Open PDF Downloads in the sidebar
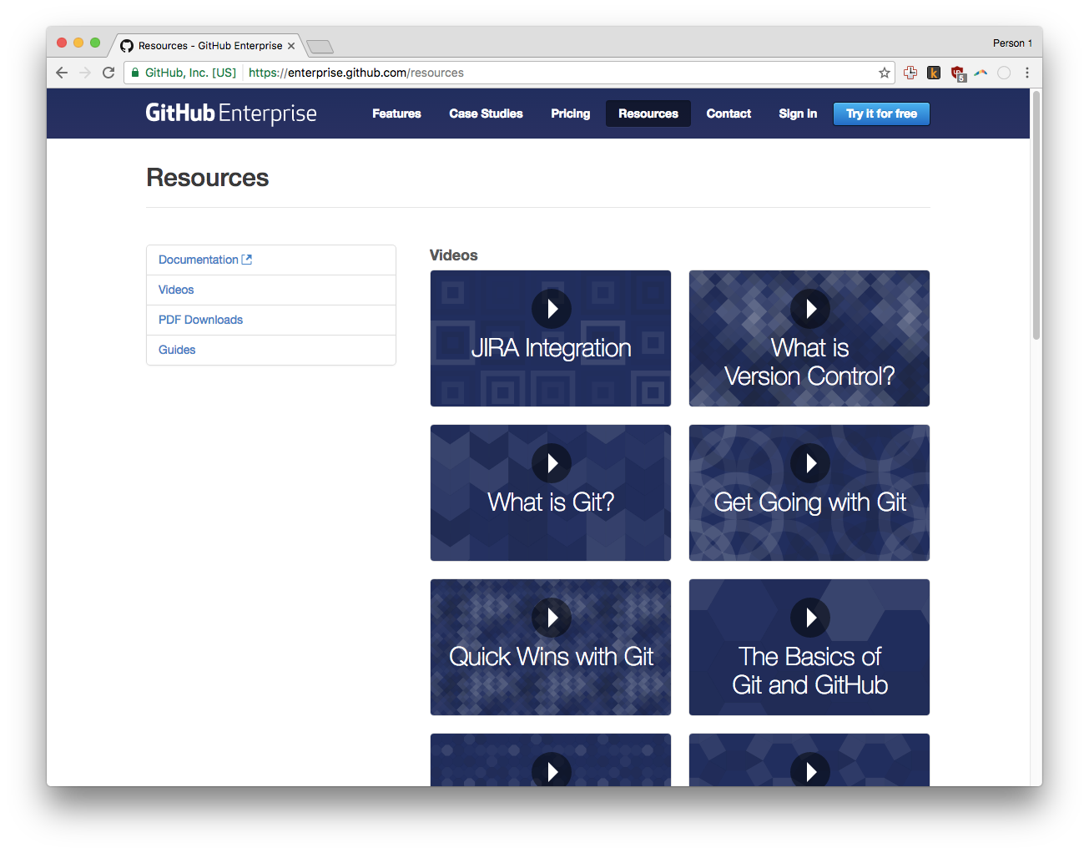 271,320
